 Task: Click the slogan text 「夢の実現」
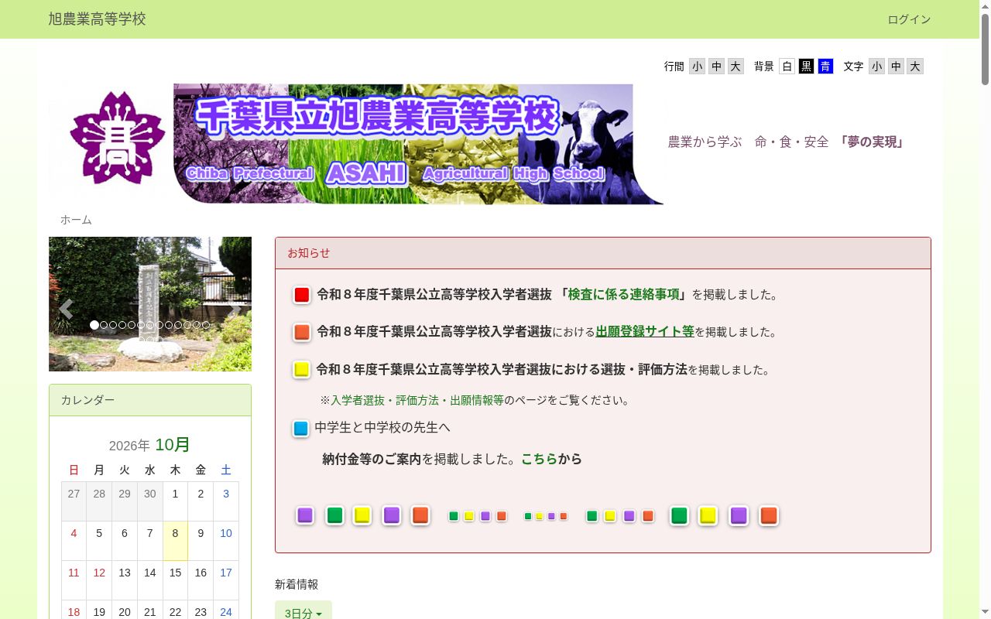coord(870,142)
